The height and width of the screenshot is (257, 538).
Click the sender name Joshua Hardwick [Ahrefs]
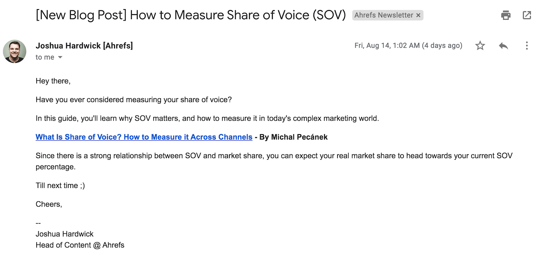tap(84, 45)
